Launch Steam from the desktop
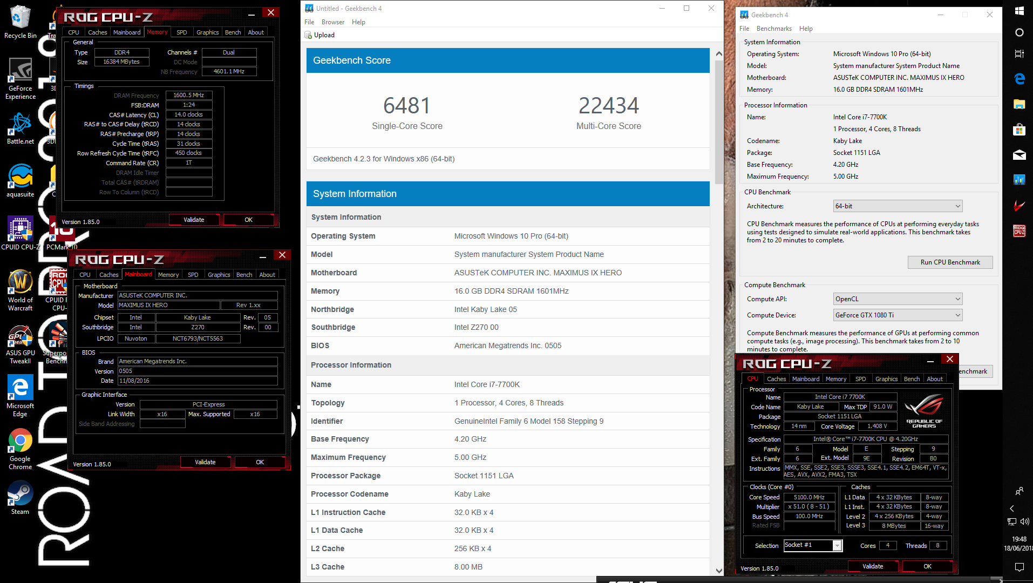 pos(20,498)
